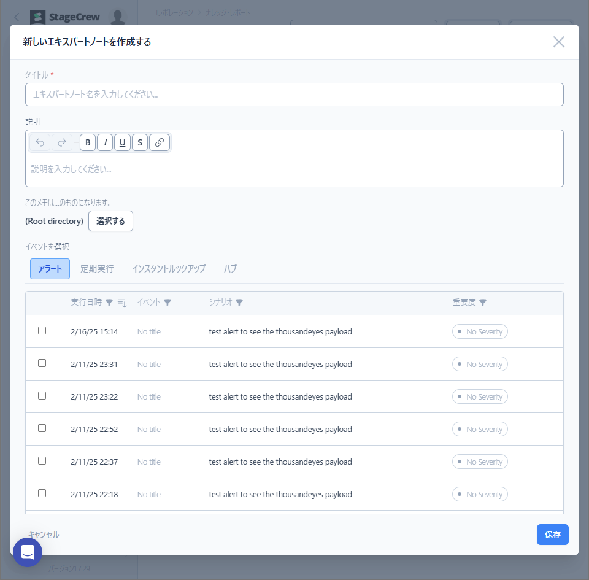Click the redo icon in description editor

[61, 142]
